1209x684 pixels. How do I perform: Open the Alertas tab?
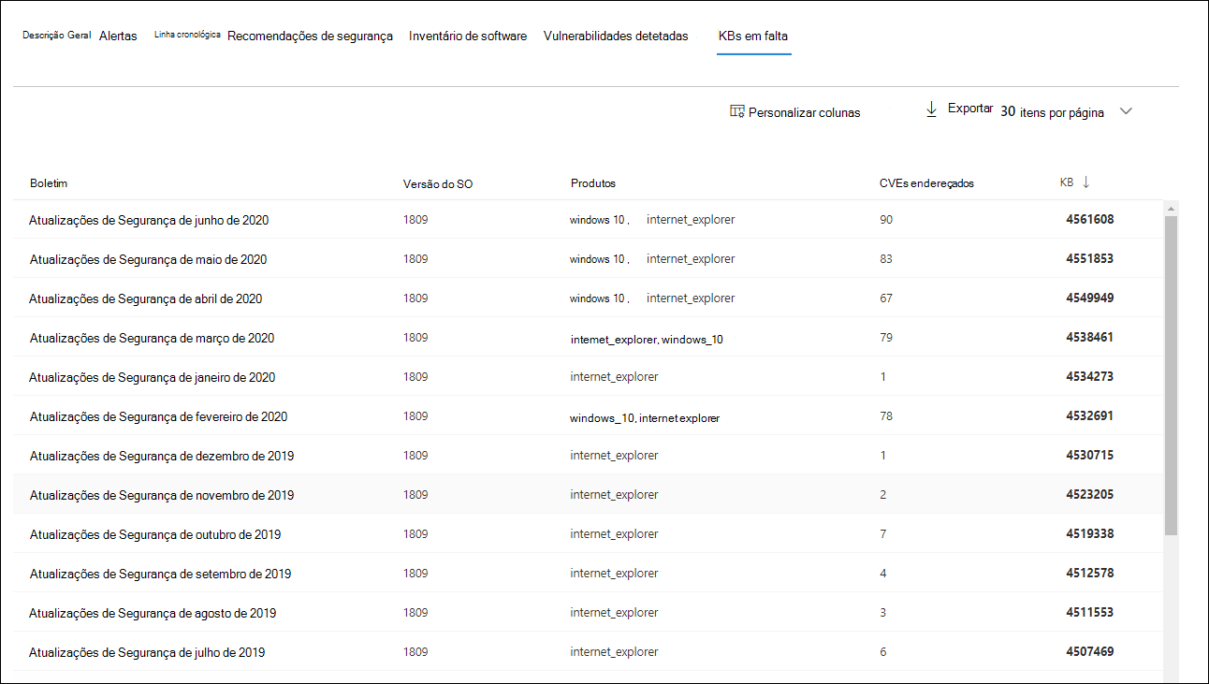point(118,36)
